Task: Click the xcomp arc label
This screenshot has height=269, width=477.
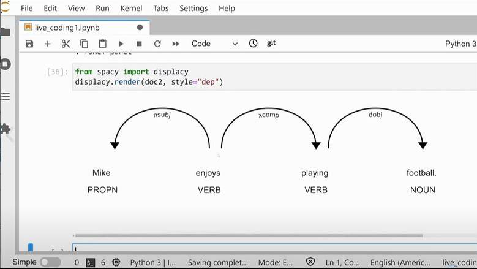Action: tap(269, 115)
